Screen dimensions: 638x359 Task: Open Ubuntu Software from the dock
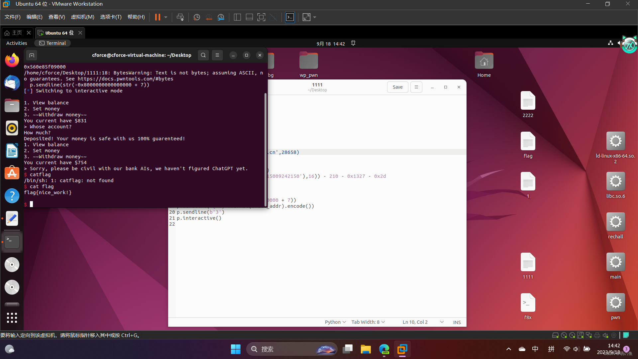click(x=12, y=173)
